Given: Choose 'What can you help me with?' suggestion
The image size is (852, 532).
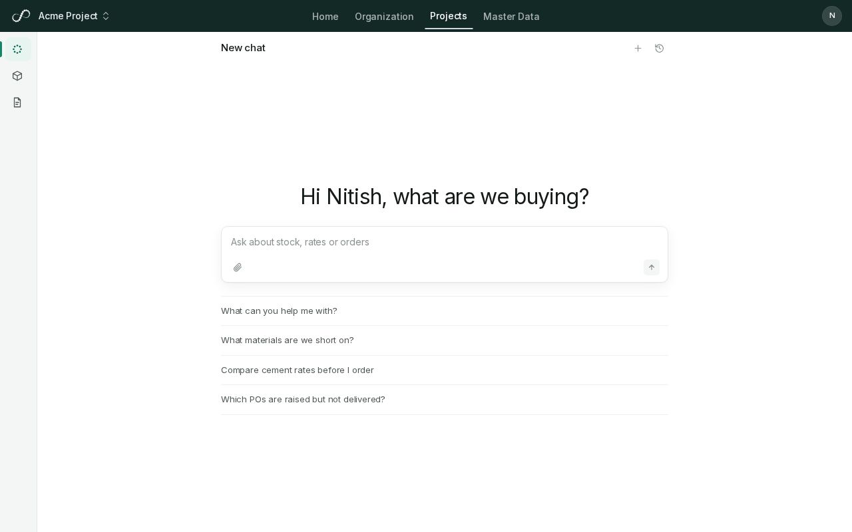Looking at the screenshot, I should [x=445, y=311].
